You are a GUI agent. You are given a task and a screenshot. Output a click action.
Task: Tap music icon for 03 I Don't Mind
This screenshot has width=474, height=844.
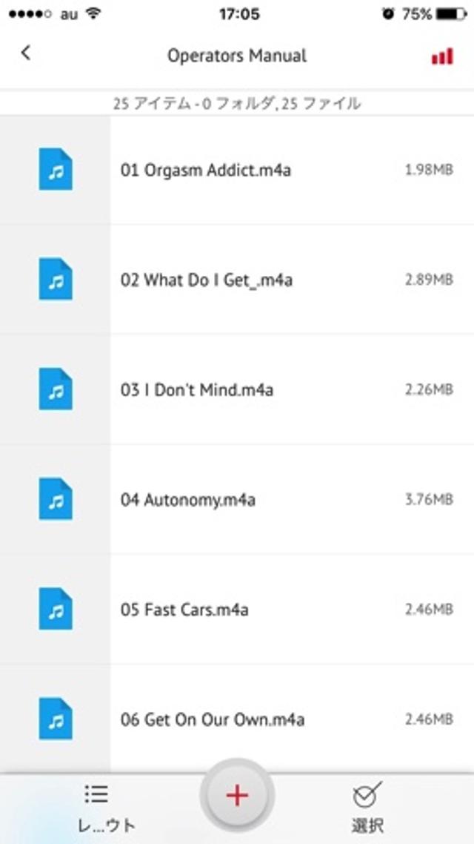[56, 389]
